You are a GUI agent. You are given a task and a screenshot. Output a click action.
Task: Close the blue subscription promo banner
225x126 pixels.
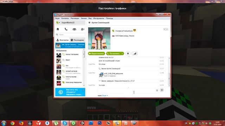[x=83, y=90]
